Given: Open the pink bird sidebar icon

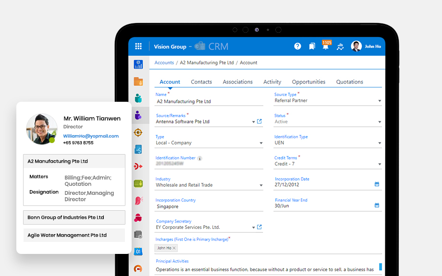Looking at the screenshot, I should click(139, 201).
